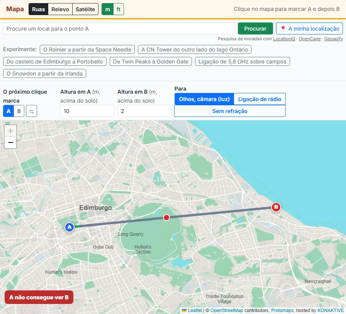Image resolution: width=346 pixels, height=314 pixels.
Task: Choose 'Ligação de rádio' mode
Action: [x=260, y=99]
